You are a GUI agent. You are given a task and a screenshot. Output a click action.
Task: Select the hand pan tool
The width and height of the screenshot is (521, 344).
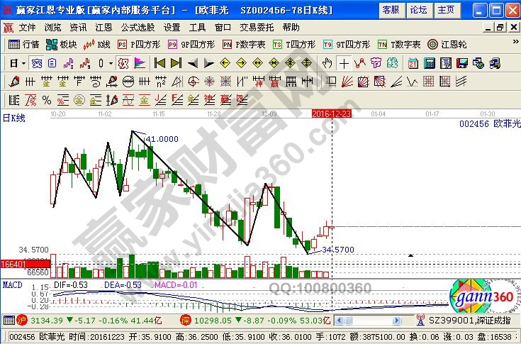(327, 62)
